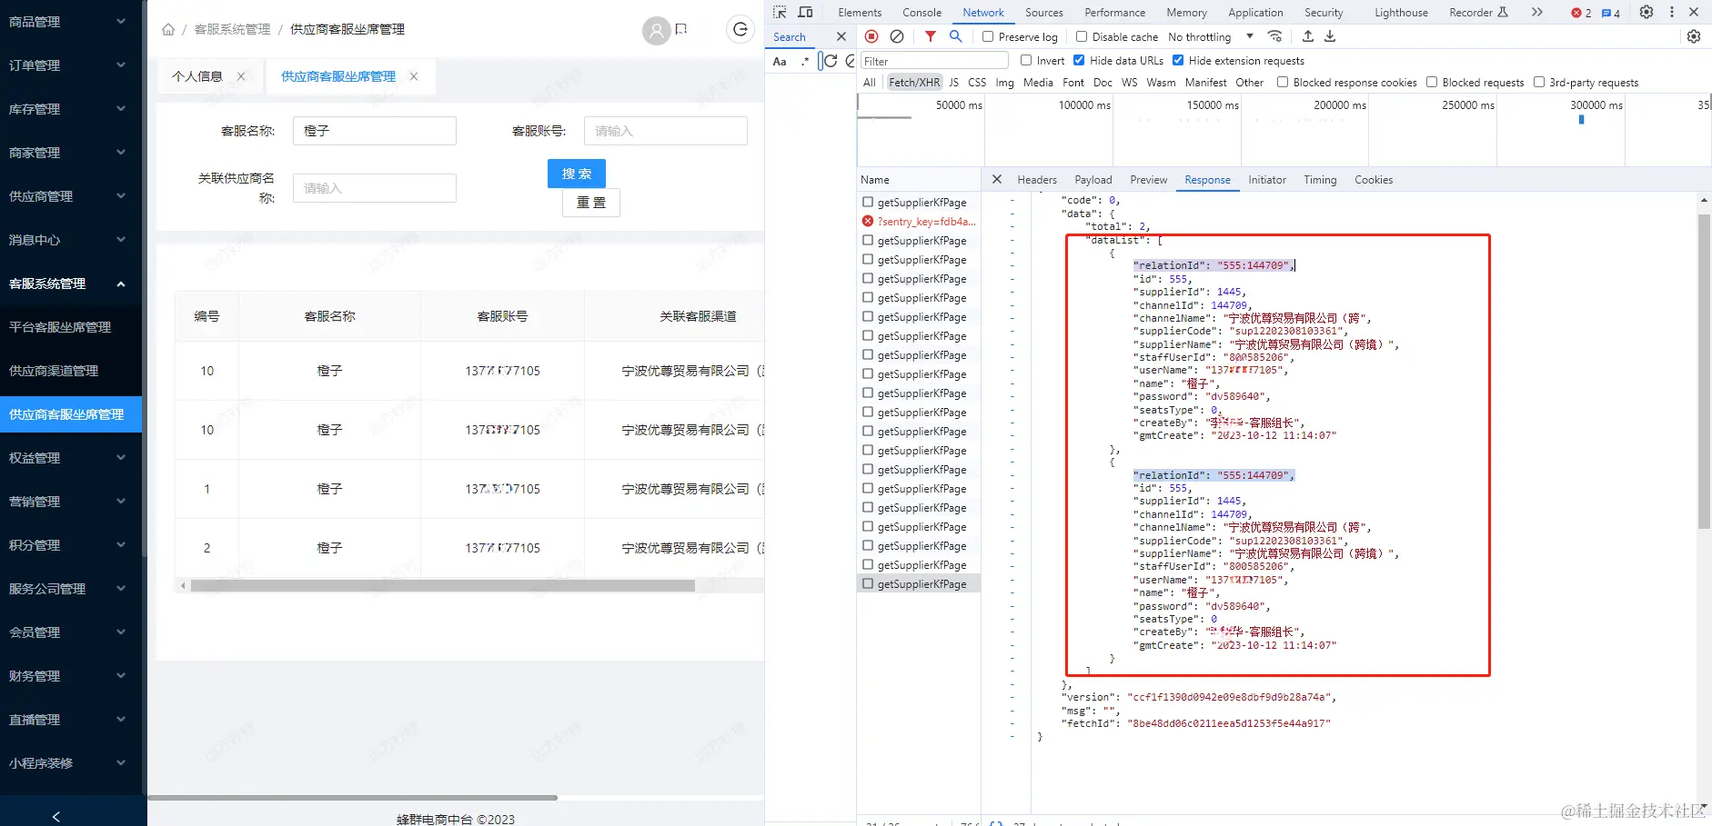The image size is (1712, 826).
Task: Stop recording network log
Action: coord(871,36)
